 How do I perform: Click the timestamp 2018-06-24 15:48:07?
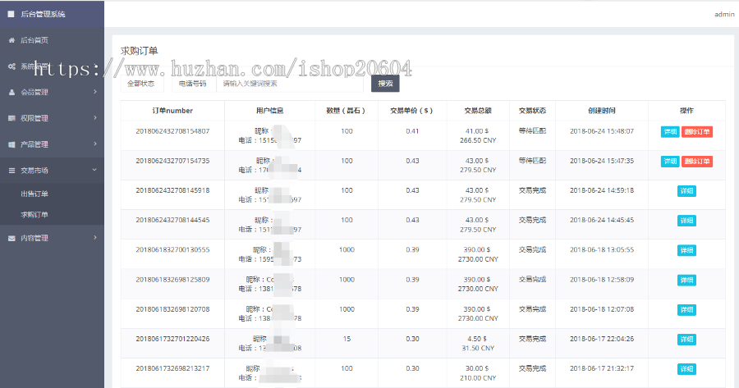(x=601, y=131)
